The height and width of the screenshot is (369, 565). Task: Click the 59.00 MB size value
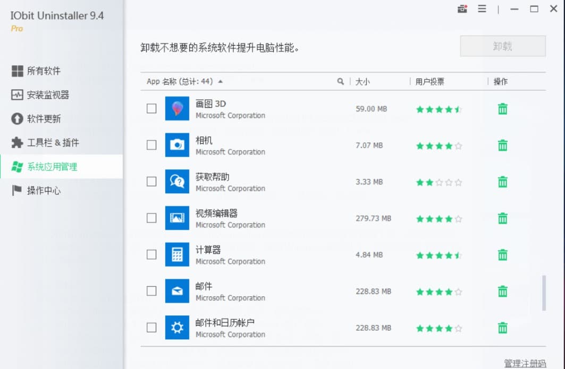[371, 109]
